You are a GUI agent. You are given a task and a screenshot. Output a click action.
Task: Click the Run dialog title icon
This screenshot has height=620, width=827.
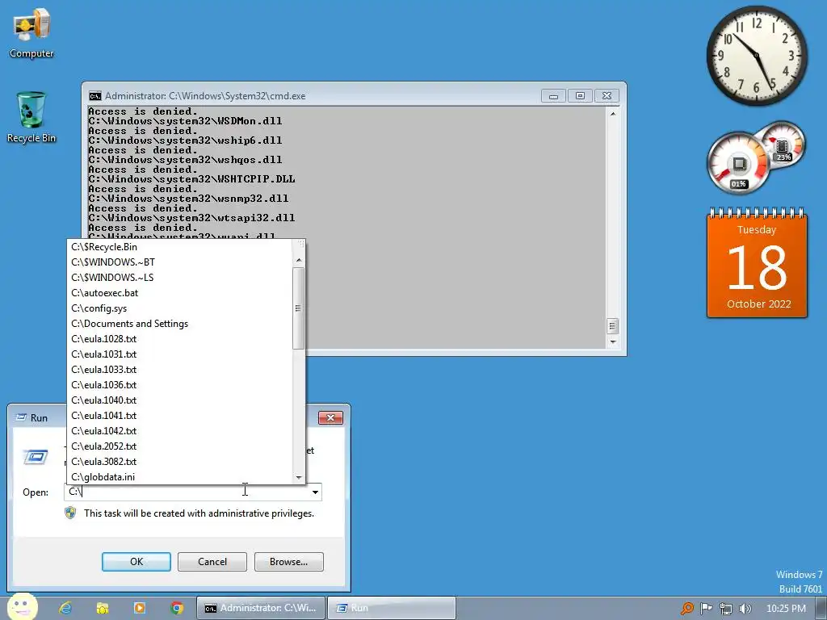pyautogui.click(x=21, y=417)
